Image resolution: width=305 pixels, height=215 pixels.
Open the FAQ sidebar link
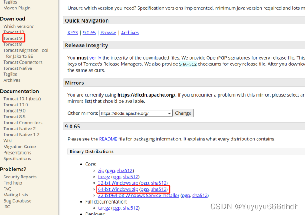pyautogui.click(x=7, y=189)
